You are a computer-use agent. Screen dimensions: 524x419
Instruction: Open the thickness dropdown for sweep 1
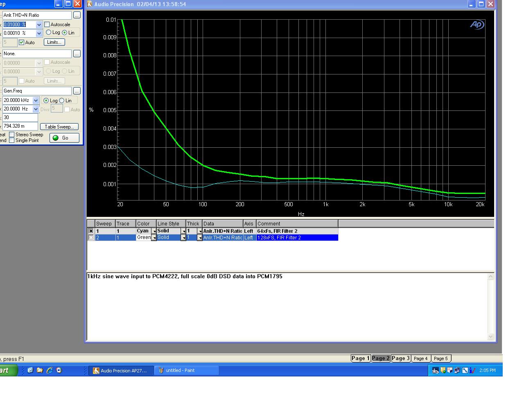point(200,231)
